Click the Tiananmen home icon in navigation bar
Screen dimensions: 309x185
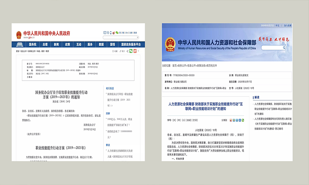[x=19, y=44]
